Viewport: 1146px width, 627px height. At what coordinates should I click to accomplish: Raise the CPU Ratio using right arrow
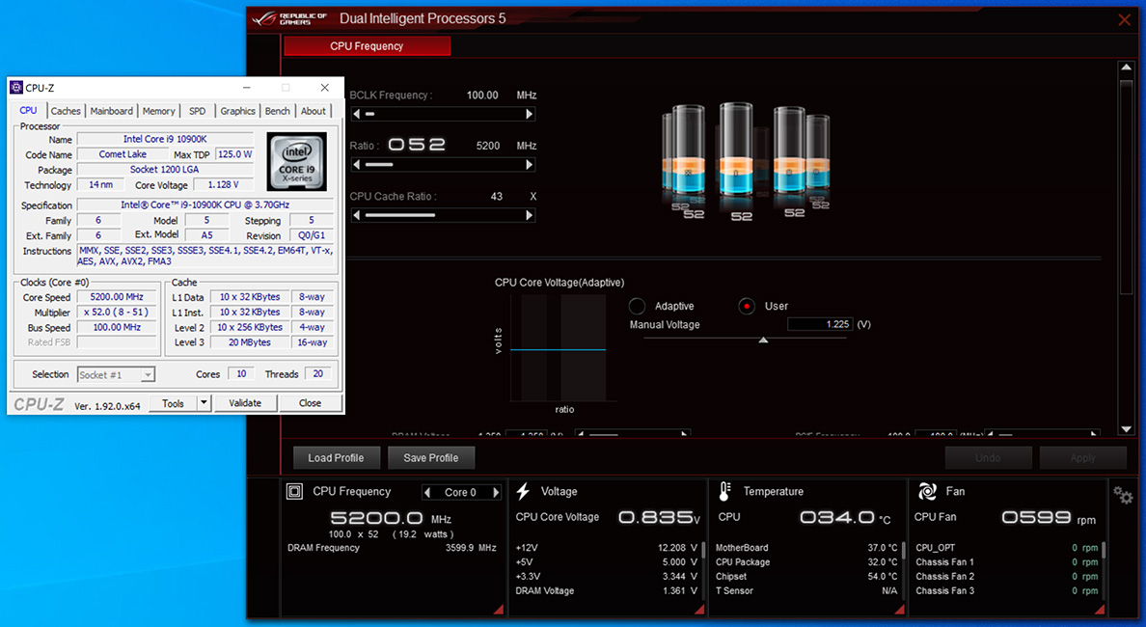(530, 165)
